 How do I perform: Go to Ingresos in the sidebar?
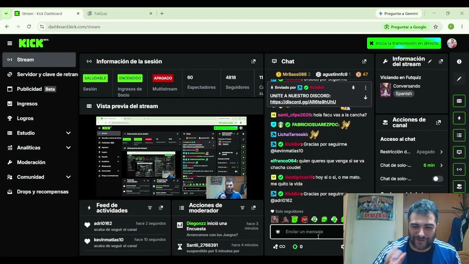coord(39,104)
